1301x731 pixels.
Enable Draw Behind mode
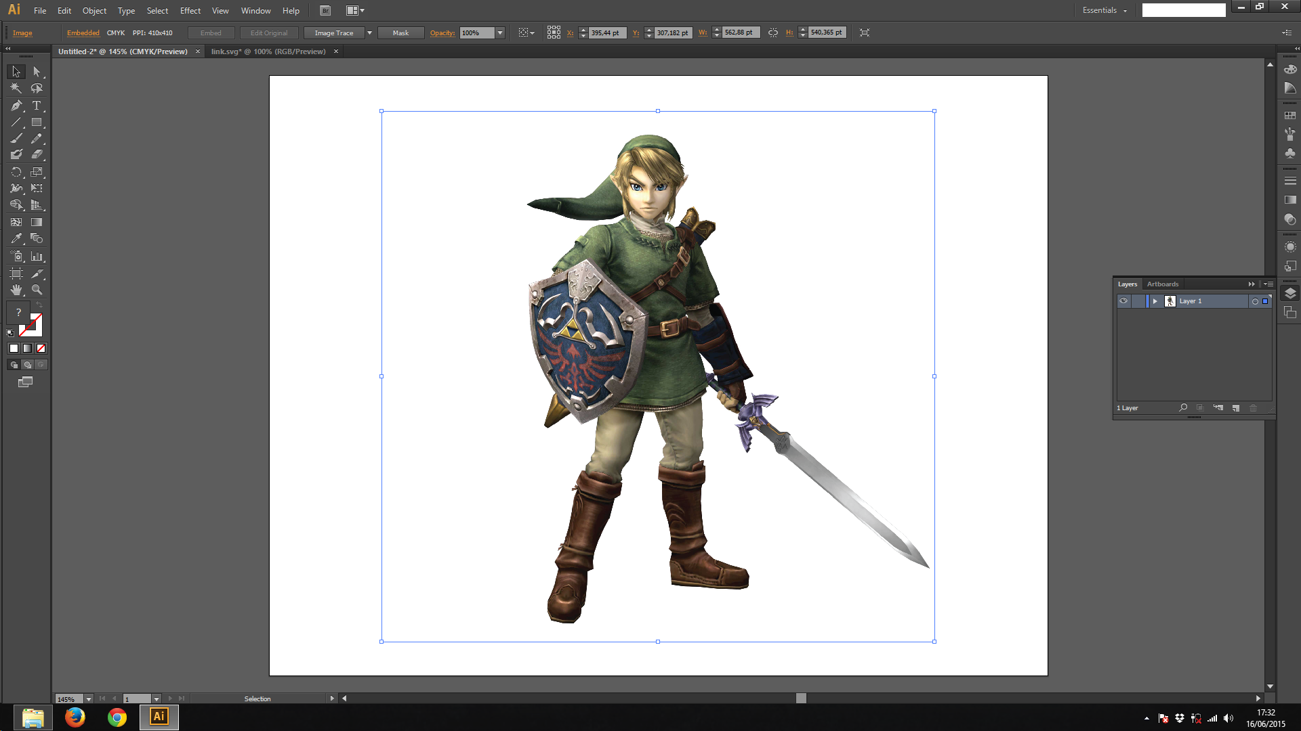tap(28, 365)
